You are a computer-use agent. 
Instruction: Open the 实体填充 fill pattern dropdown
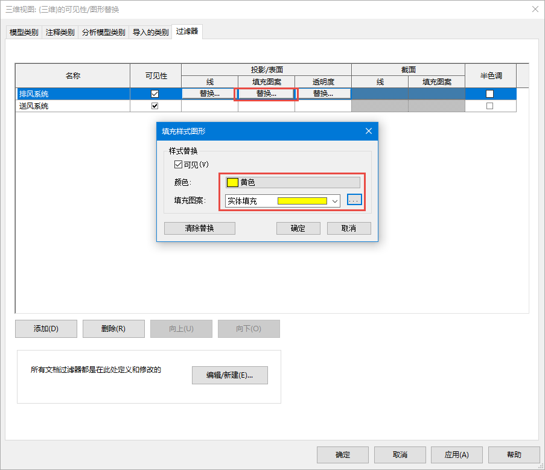(x=282, y=201)
